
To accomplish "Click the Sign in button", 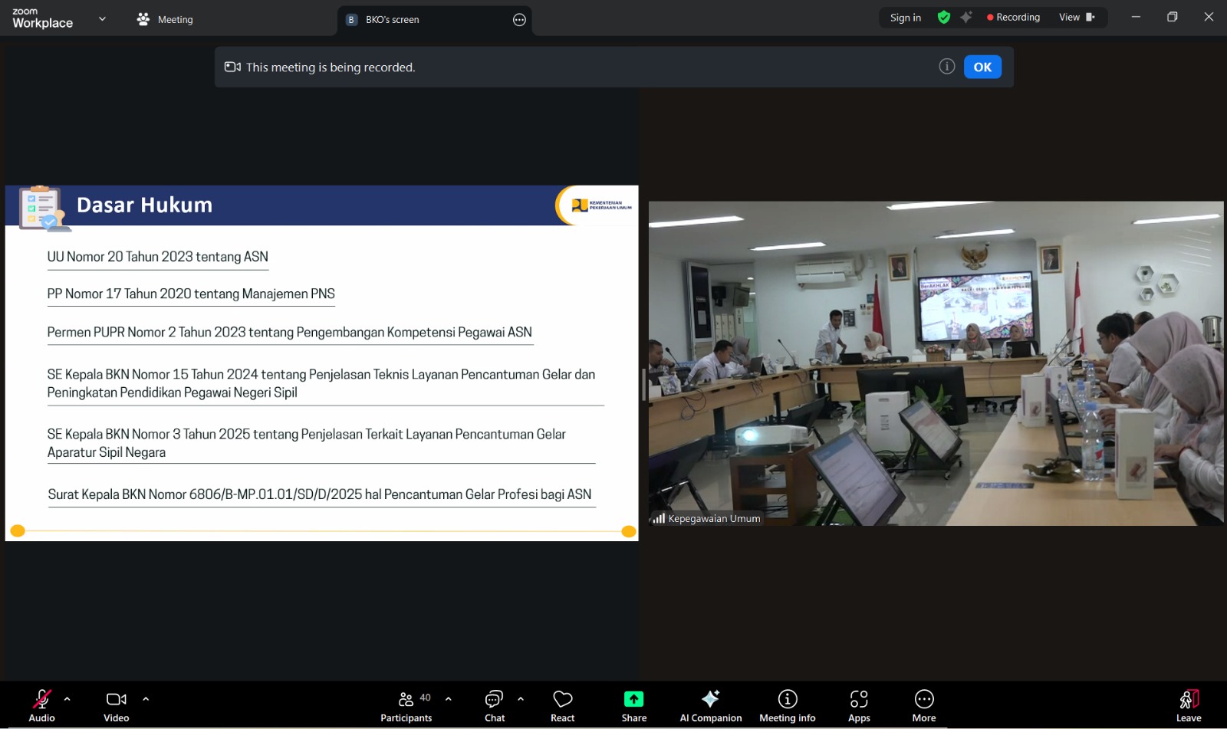I will click(x=905, y=18).
